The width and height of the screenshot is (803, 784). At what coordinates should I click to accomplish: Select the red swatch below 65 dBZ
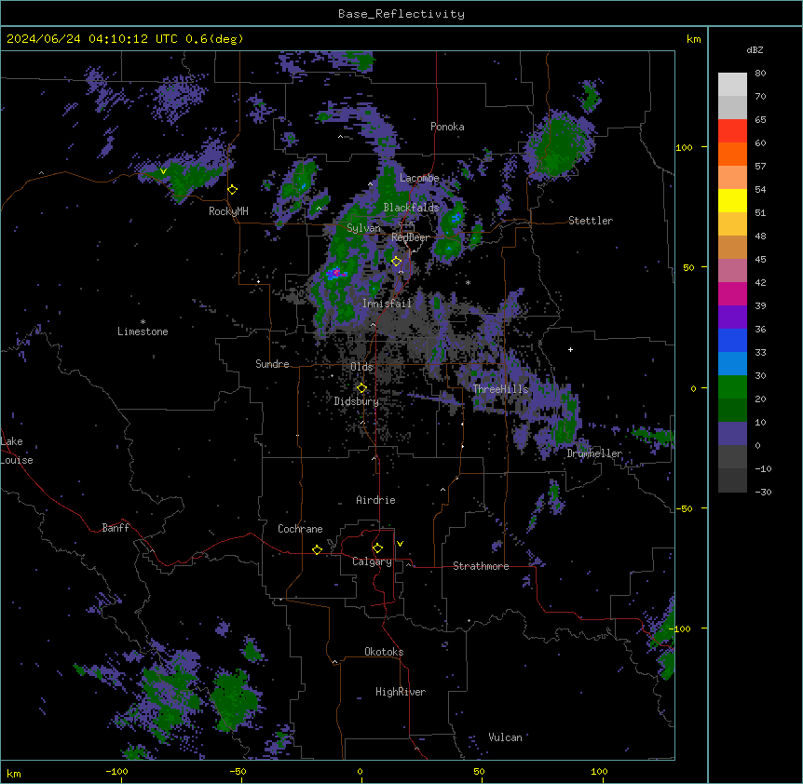coord(732,130)
